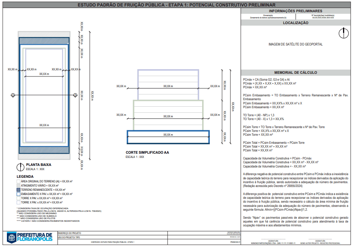Image resolution: width=353 pixels, height=247 pixels.
Task: Select the left section marker A on the floor plan
Action: coord(13,95)
